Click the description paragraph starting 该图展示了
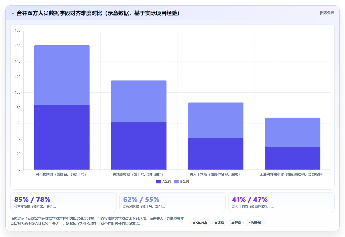The width and height of the screenshot is (345, 237). pyautogui.click(x=97, y=221)
